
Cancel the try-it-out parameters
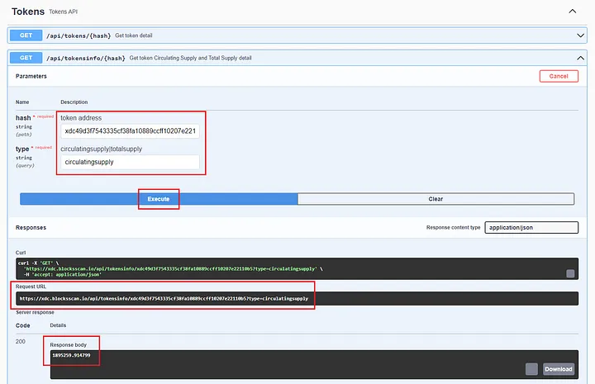tap(559, 76)
